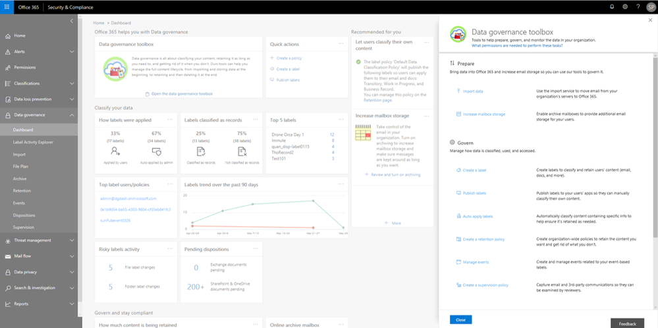Expand the Alerts section chevron
Image resolution: width=658 pixels, height=328 pixels.
click(x=72, y=52)
